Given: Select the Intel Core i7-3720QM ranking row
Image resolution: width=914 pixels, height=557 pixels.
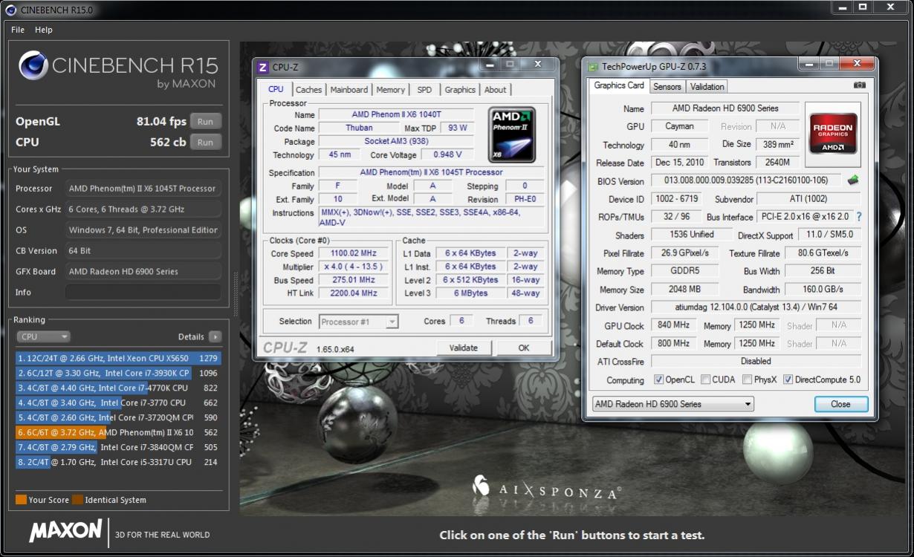Looking at the screenshot, I should [x=118, y=417].
